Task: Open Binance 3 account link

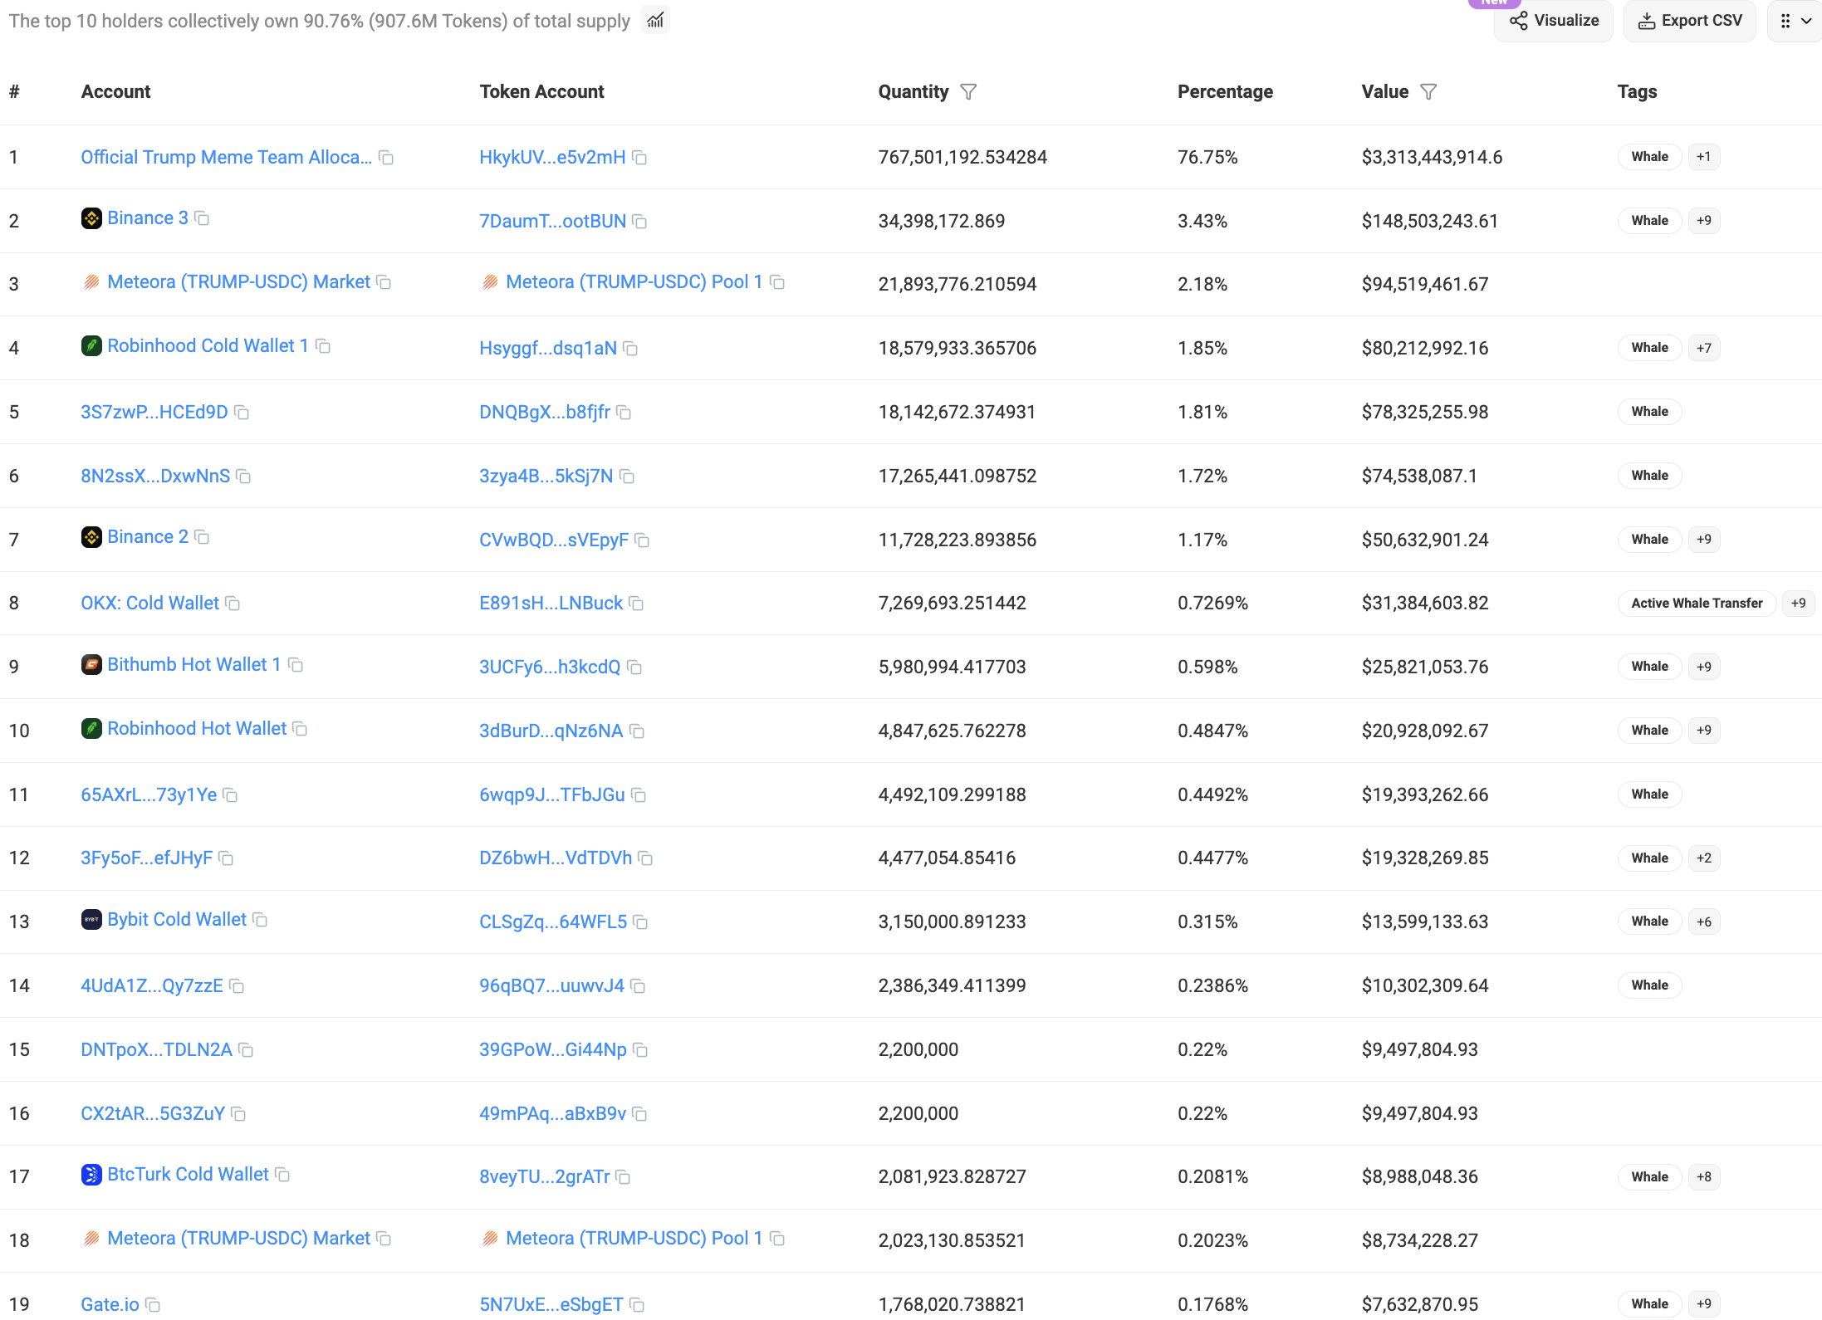Action: pyautogui.click(x=148, y=218)
